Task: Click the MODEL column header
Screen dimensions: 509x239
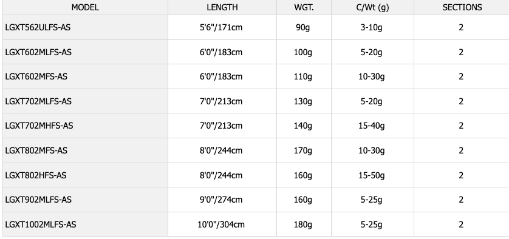Action: [x=85, y=7]
